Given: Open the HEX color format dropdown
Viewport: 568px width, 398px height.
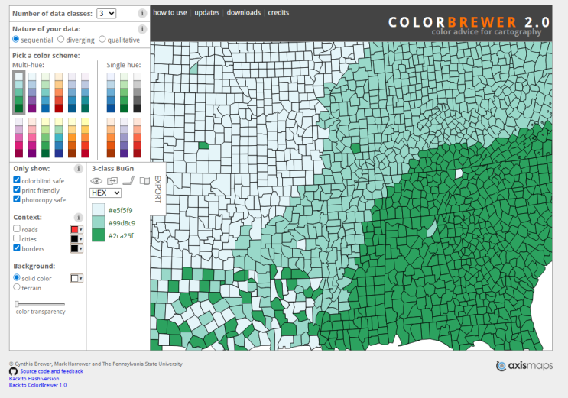Looking at the screenshot, I should 105,193.
